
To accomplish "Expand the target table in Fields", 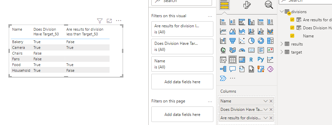I will click(281, 52).
